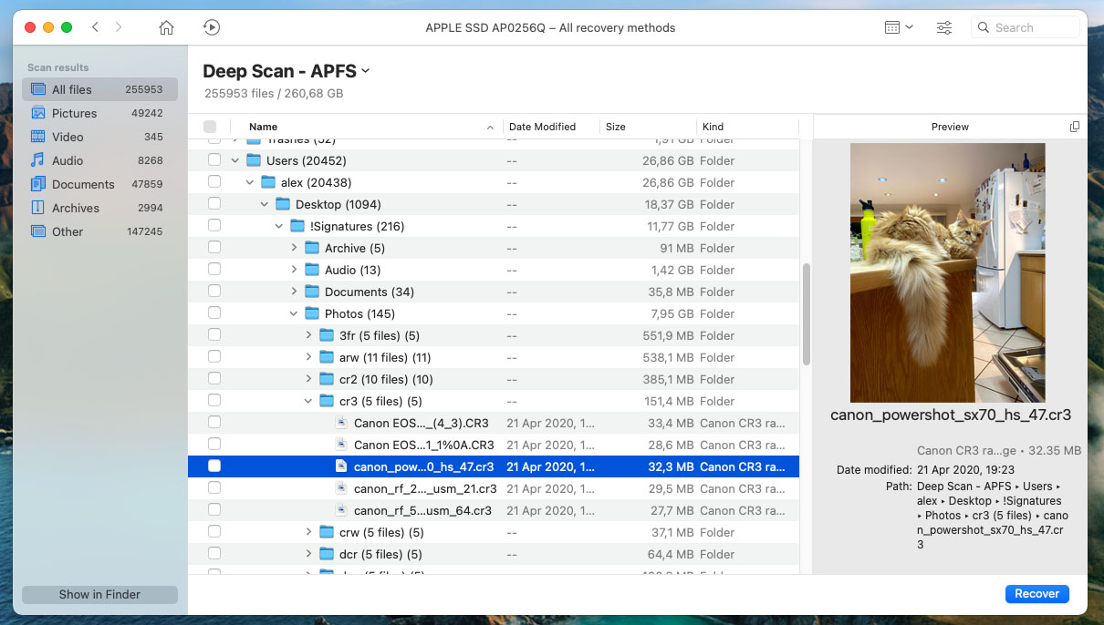Collapse the alex (20438) folder
Image resolution: width=1104 pixels, height=625 pixels.
click(x=250, y=182)
